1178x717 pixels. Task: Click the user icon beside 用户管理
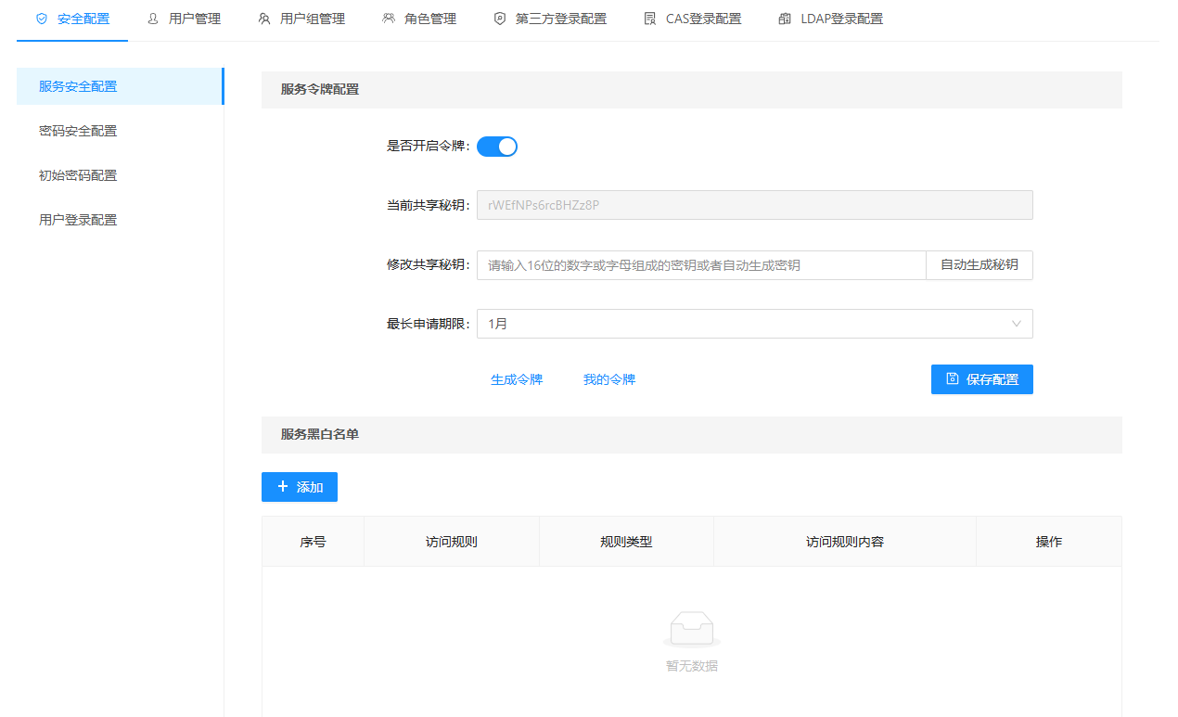point(153,19)
